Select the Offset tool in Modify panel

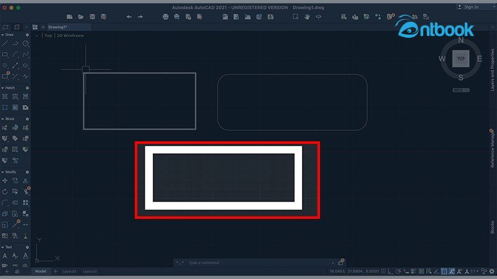click(15, 203)
